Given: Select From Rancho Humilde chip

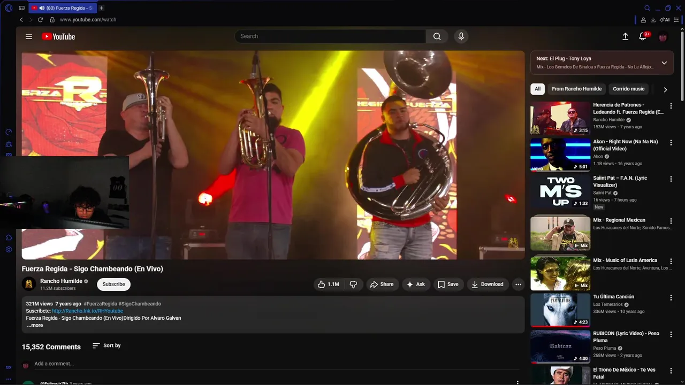Looking at the screenshot, I should pos(576,89).
